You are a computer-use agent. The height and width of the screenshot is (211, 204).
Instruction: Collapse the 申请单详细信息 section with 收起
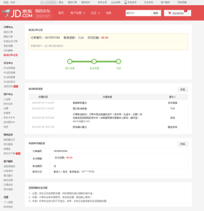(183, 144)
